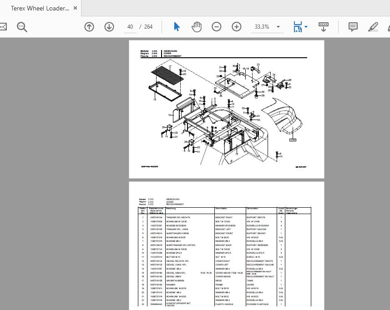Close the Terex Wheel Loader tab

click(75, 8)
